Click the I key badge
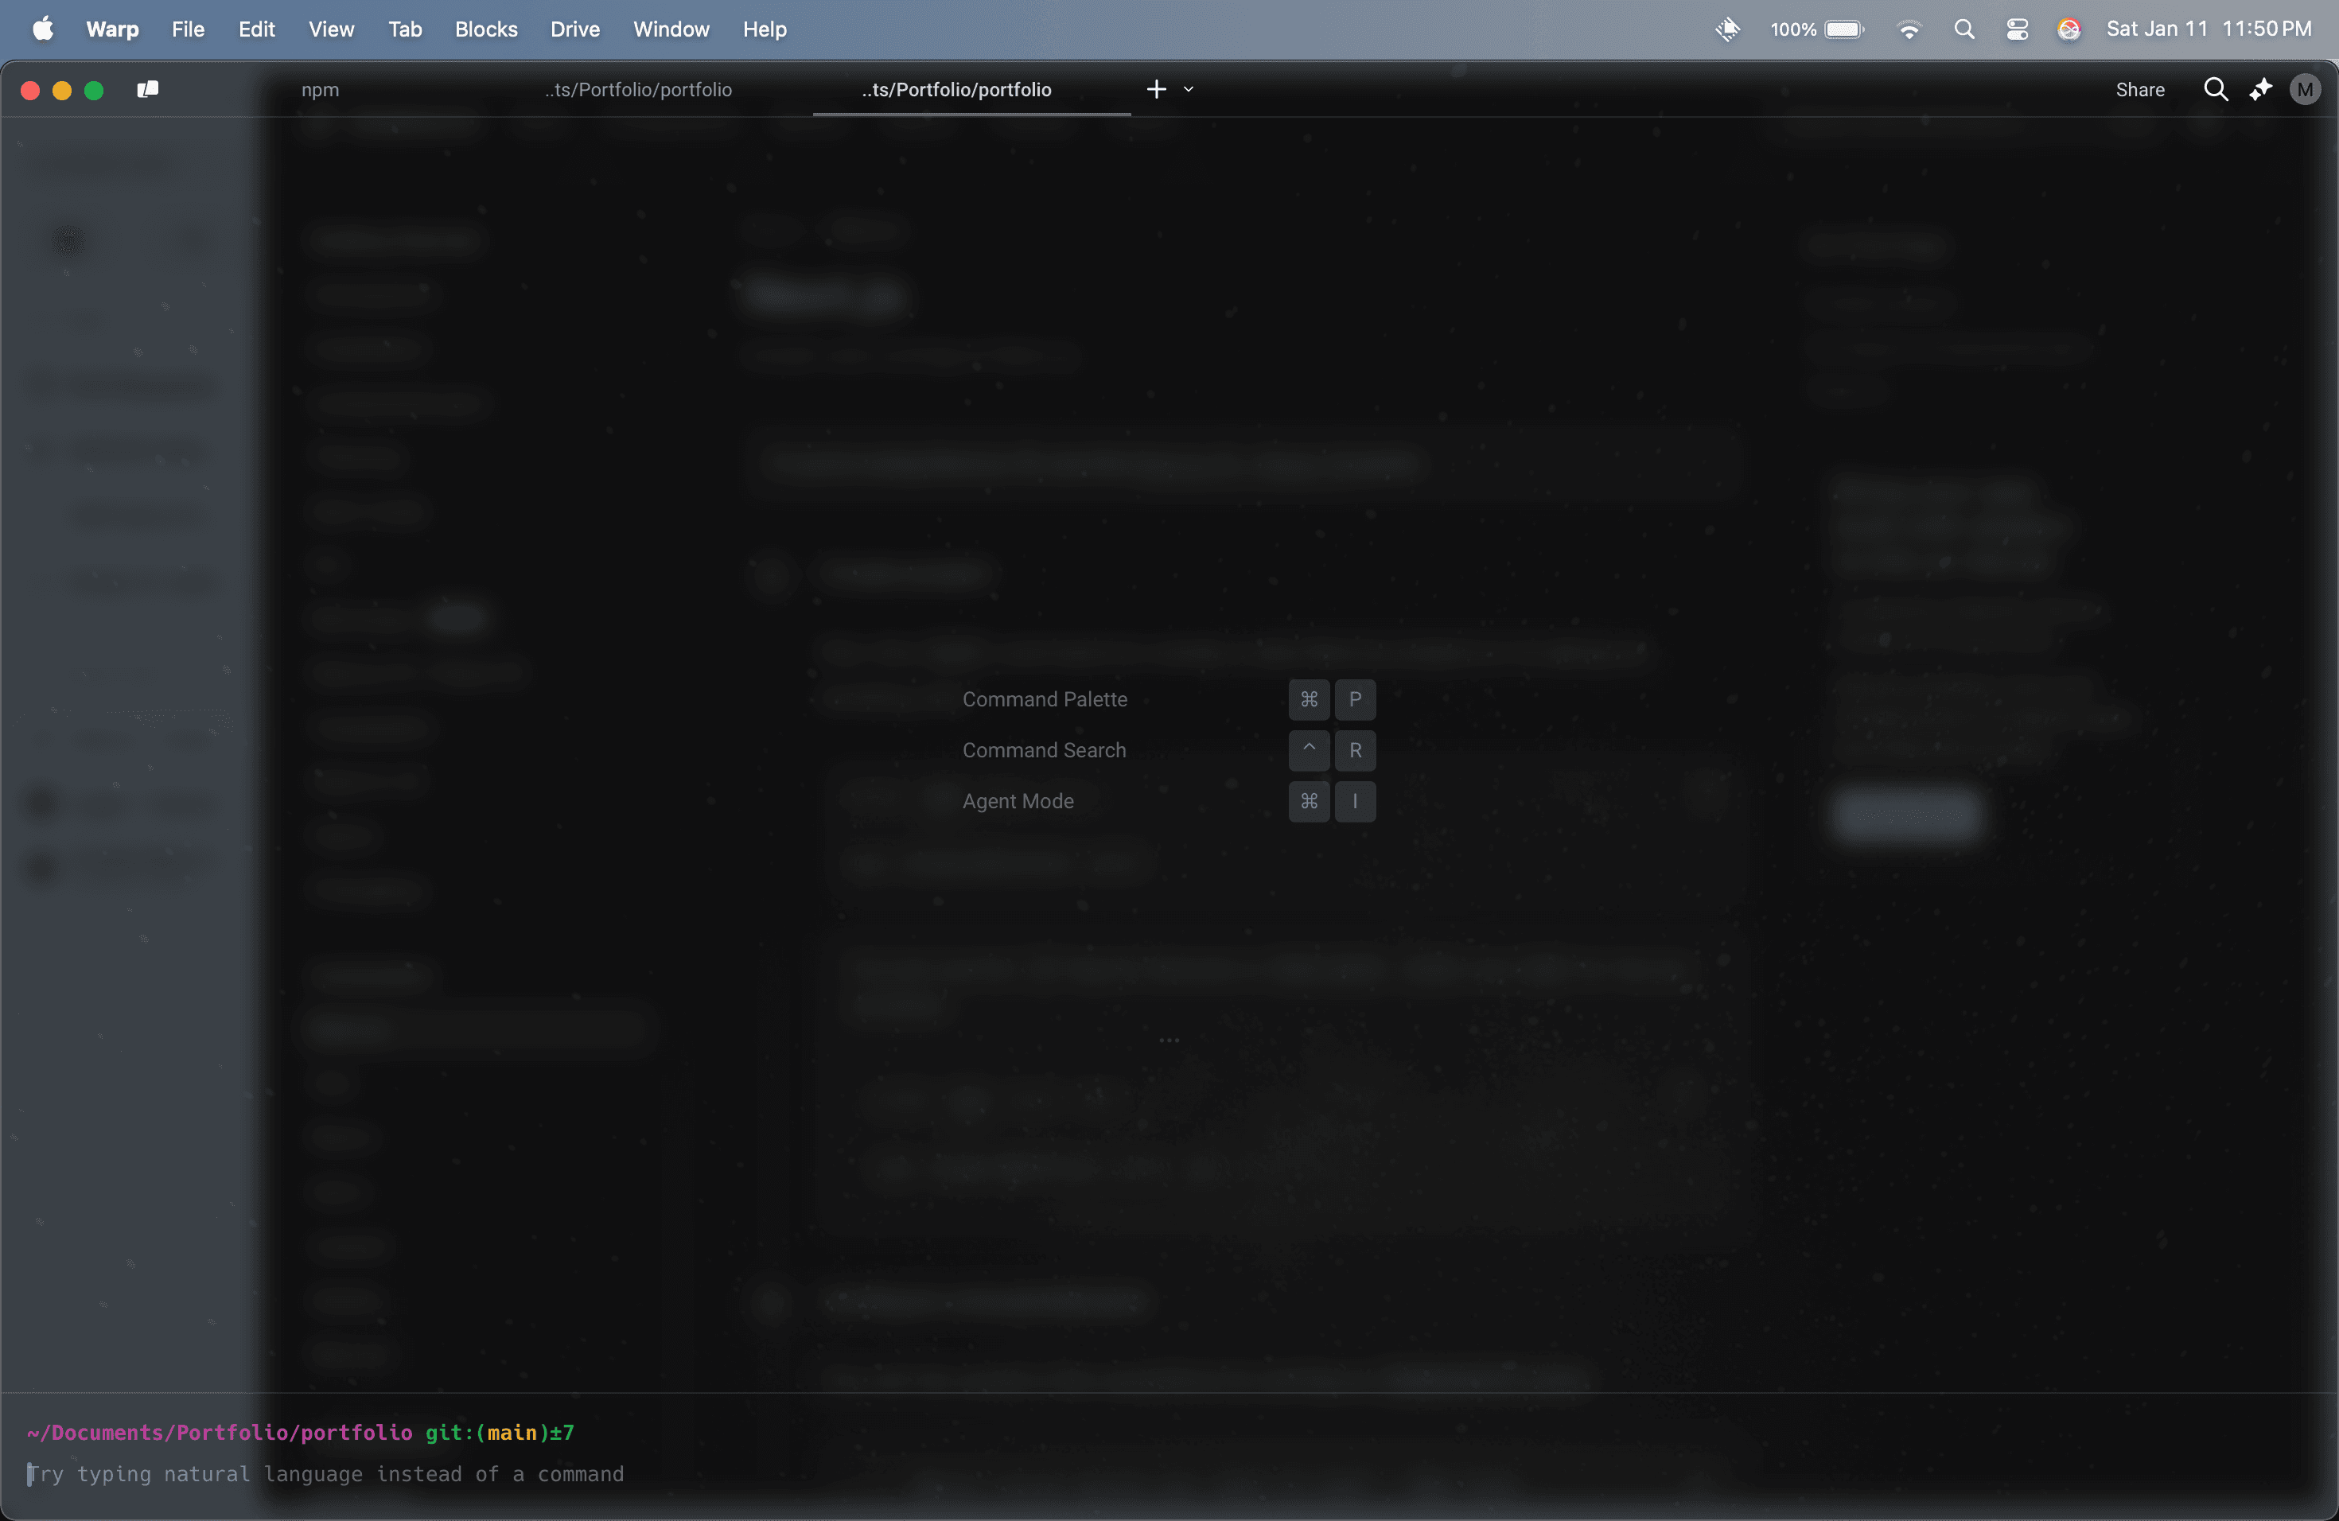The image size is (2339, 1521). coord(1355,802)
